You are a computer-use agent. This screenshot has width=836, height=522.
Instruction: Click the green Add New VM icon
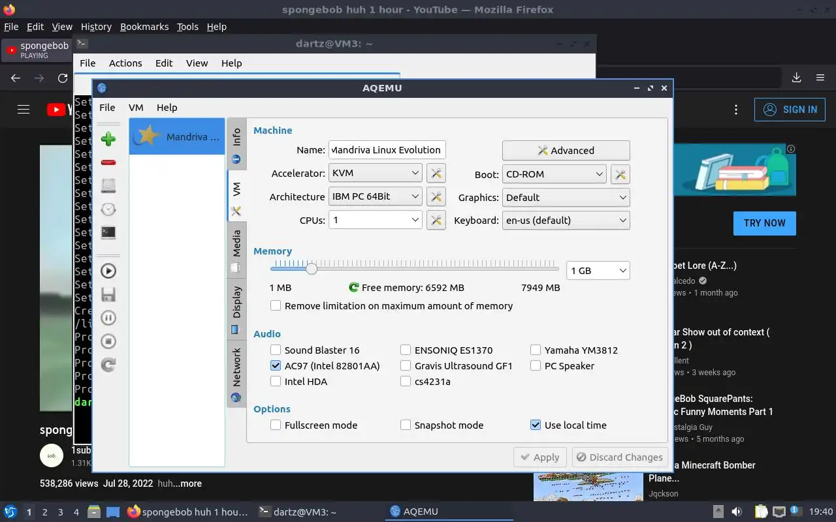pyautogui.click(x=108, y=139)
